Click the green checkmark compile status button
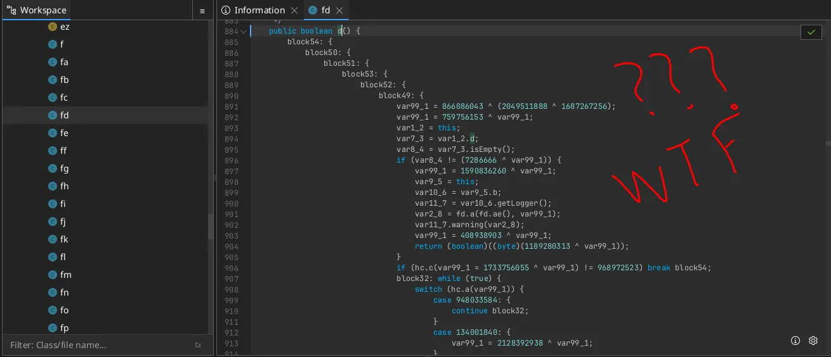 click(811, 32)
